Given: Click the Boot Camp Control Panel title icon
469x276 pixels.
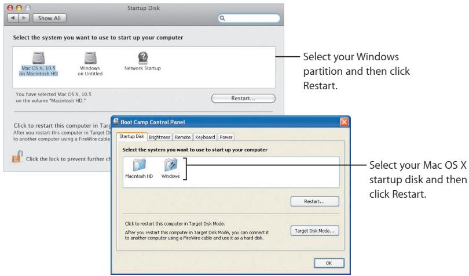Looking at the screenshot, I should 116,121.
